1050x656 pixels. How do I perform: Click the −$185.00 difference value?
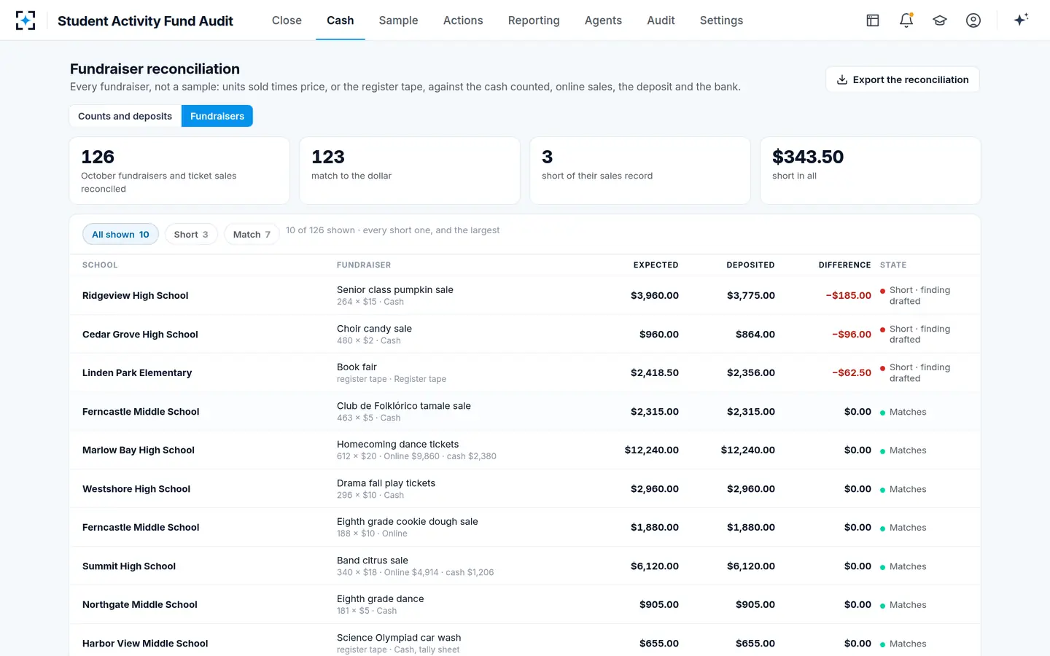pos(848,295)
